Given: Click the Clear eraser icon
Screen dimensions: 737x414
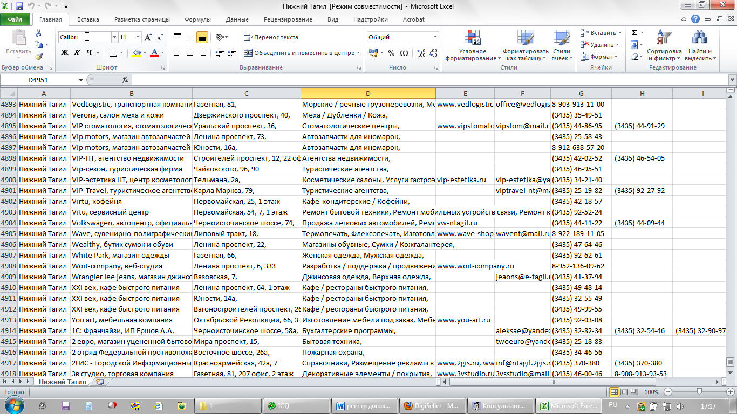Looking at the screenshot, I should pyautogui.click(x=634, y=57).
